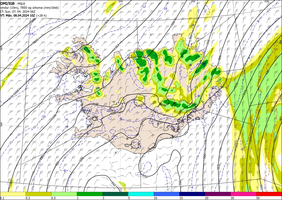282x200 pixels.
Task: Click the '984' isobar label
Action: point(250,139)
